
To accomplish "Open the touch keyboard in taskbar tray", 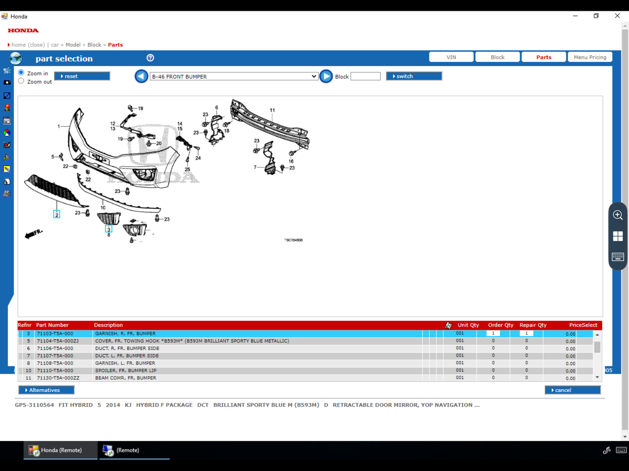I will tap(621, 450).
